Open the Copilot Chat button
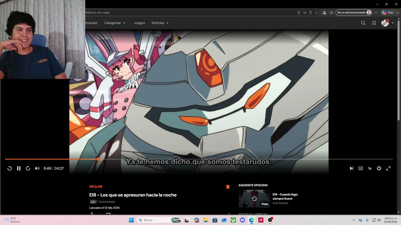 tap(387, 12)
